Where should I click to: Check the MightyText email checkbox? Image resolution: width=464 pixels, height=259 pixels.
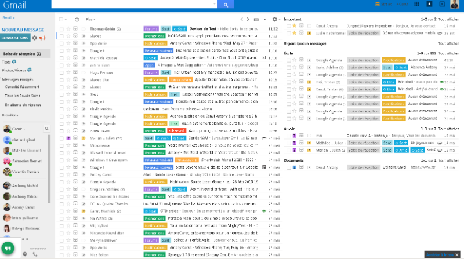[x=61, y=226]
